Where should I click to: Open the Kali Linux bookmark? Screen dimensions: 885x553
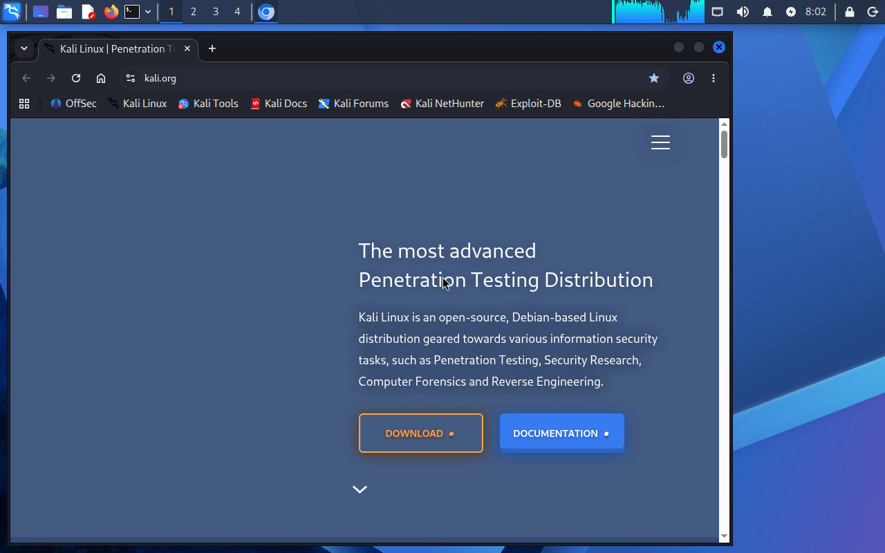(138, 104)
